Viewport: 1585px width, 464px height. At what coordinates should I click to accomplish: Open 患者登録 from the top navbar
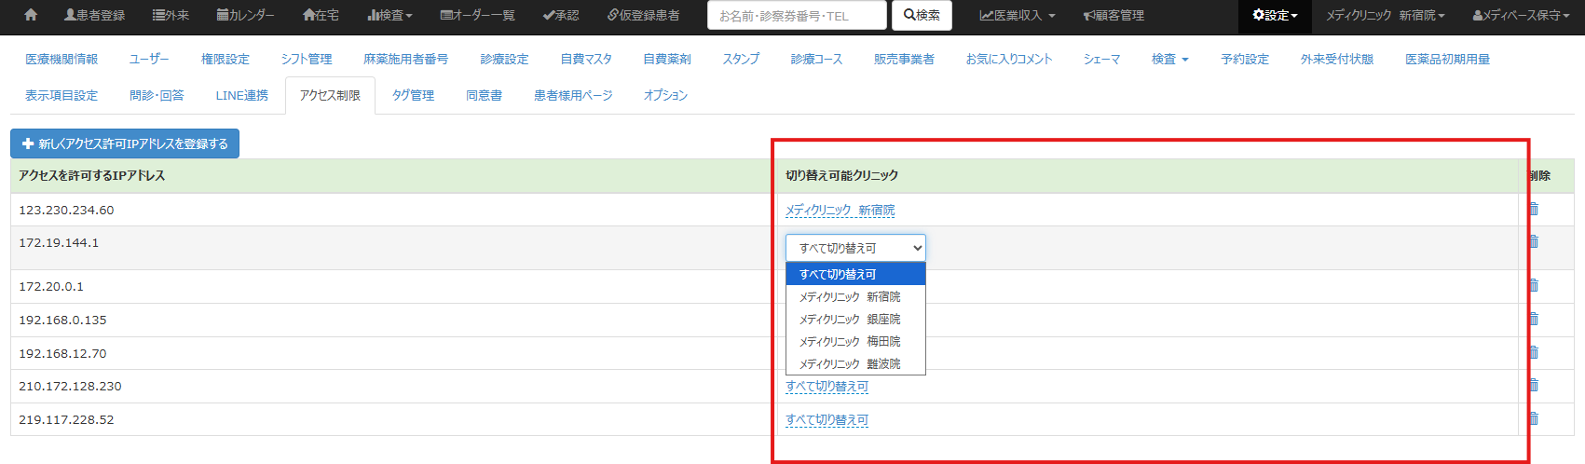coord(94,15)
